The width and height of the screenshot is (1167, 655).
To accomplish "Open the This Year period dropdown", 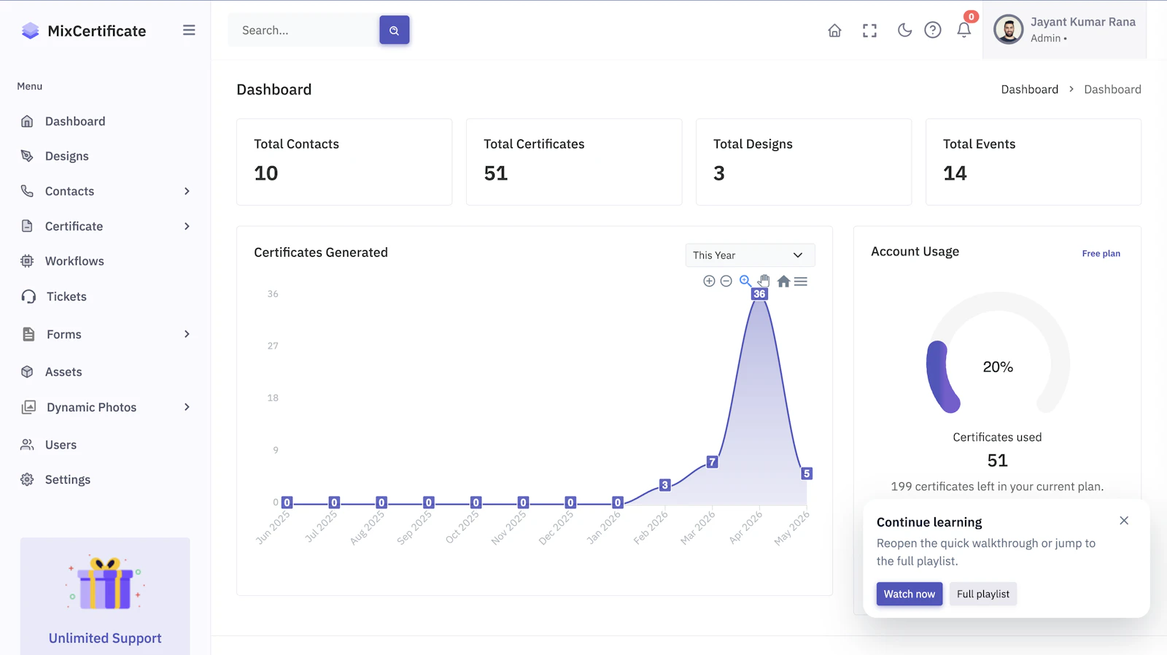I will tap(750, 255).
